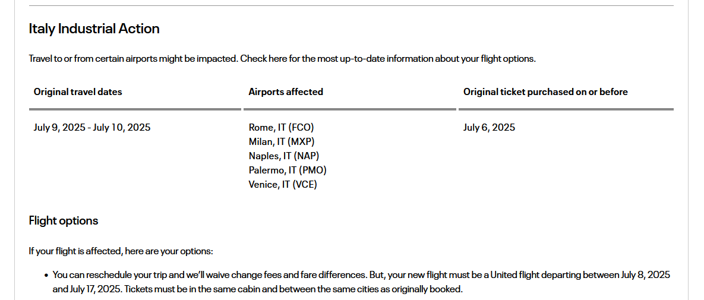Click the Palermo, IT (PMO) airport

coord(288,170)
